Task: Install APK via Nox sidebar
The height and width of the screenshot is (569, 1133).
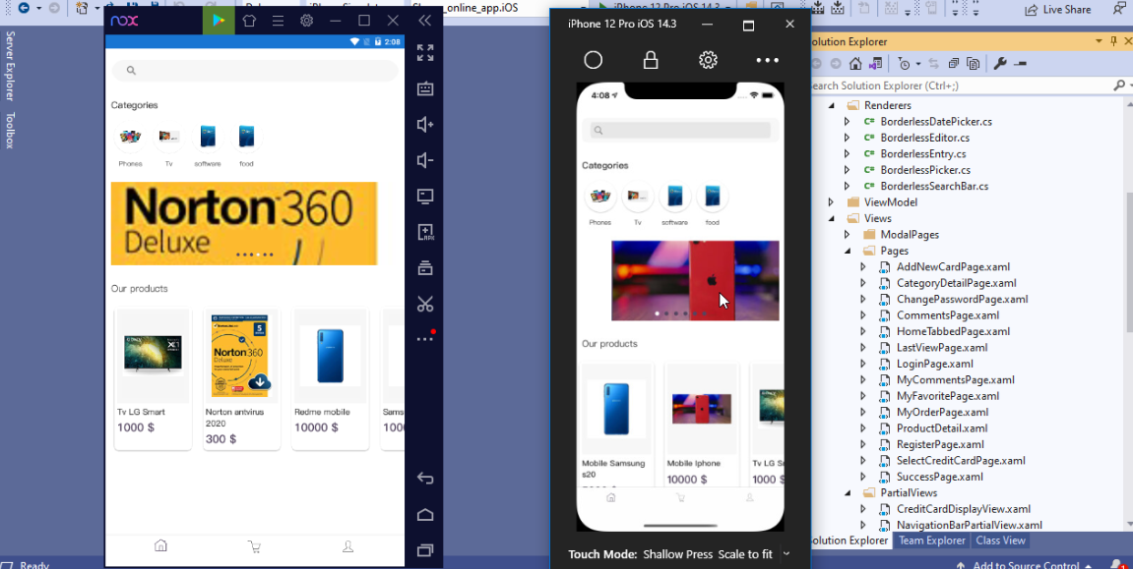Action: 425,232
